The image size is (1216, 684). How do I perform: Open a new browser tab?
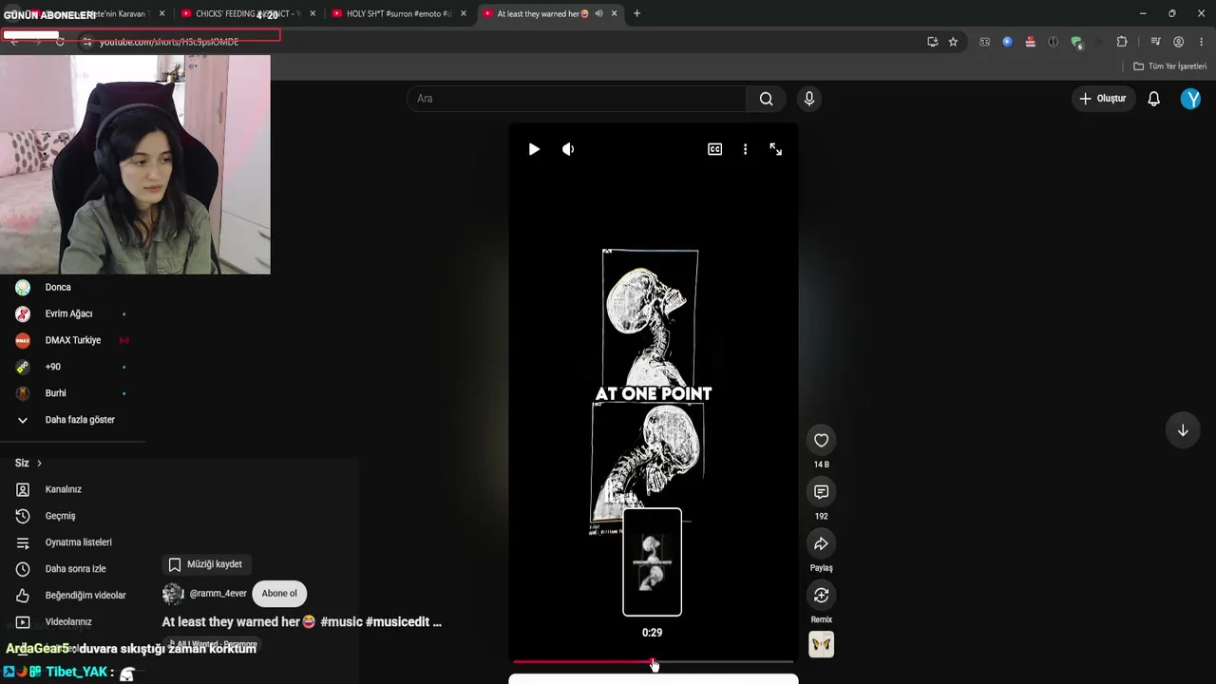click(636, 14)
